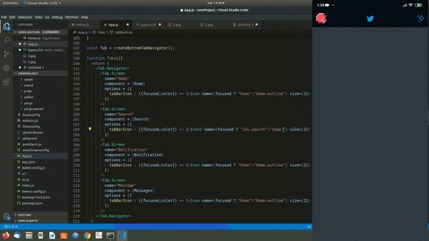429x241 pixels.
Task: Open the Rhythmbox icon in the taskbar
Action: pos(40,235)
